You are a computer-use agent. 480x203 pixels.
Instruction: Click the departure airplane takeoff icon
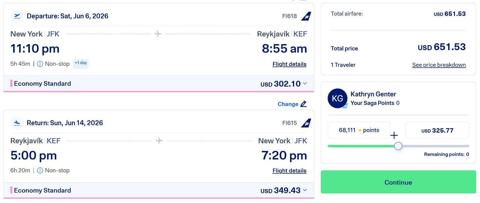point(17,16)
